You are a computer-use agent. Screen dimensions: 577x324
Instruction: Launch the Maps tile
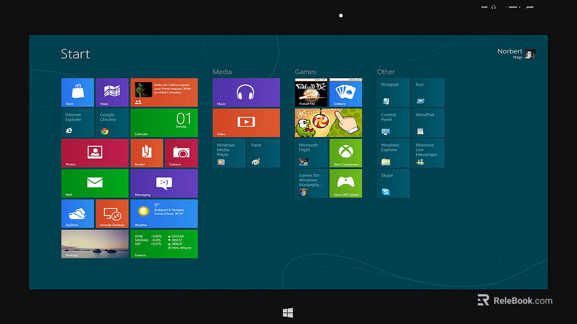(x=112, y=92)
